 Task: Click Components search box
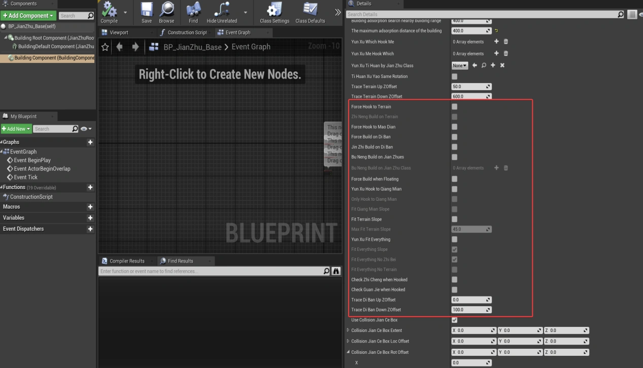tap(77, 16)
